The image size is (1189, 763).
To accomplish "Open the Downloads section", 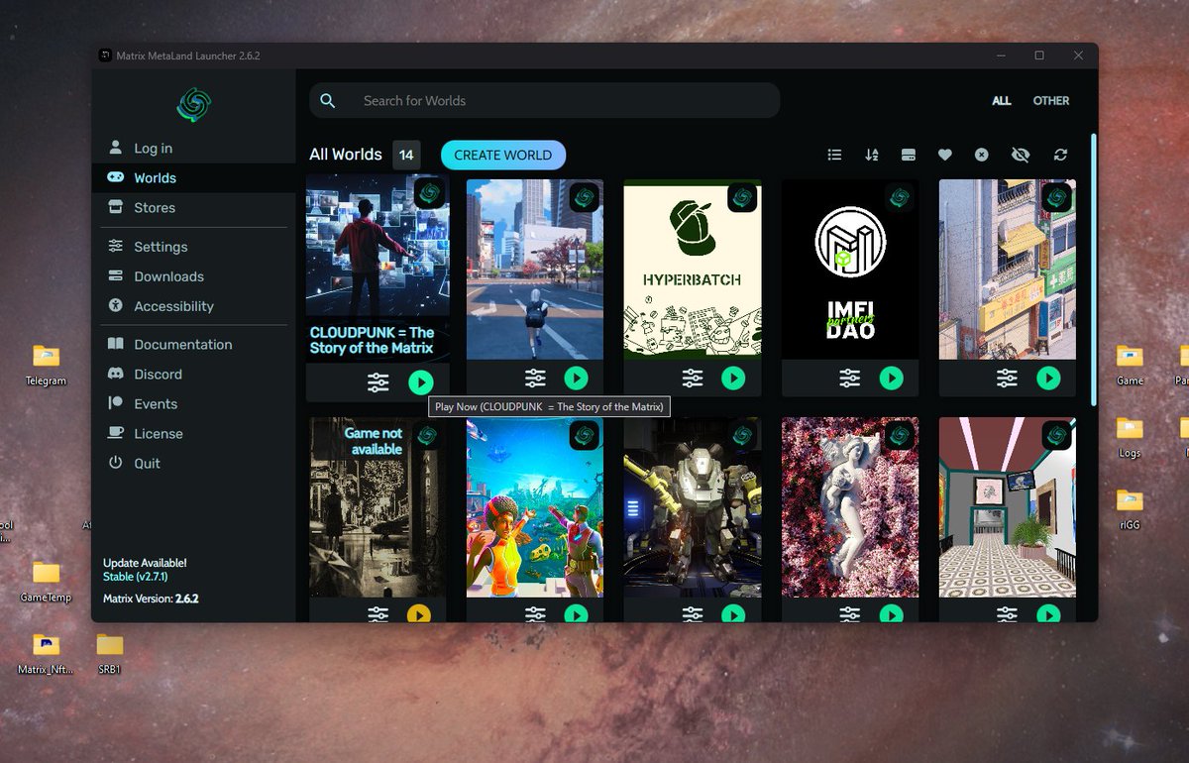I will [x=194, y=276].
